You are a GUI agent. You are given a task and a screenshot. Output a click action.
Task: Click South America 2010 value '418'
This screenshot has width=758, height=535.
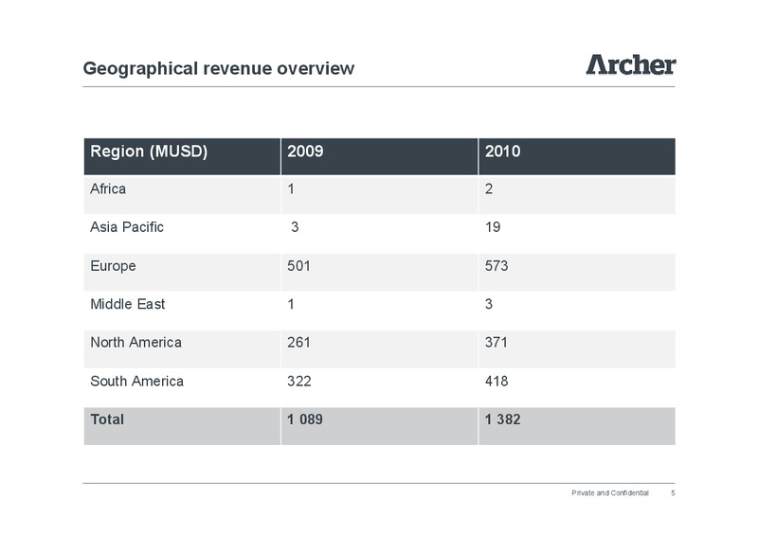pyautogui.click(x=496, y=381)
